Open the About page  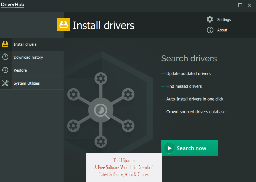(x=230, y=30)
